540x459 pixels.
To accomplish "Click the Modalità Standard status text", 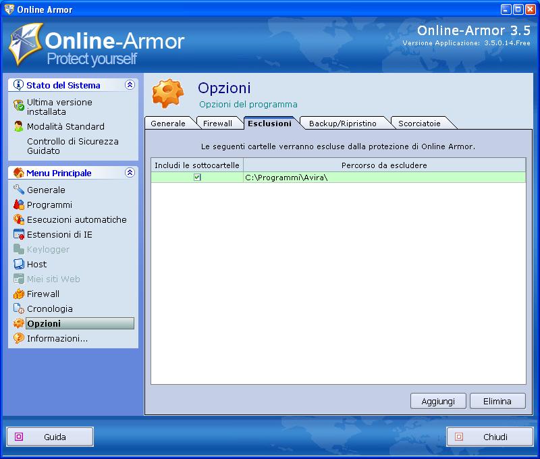I will [x=65, y=126].
